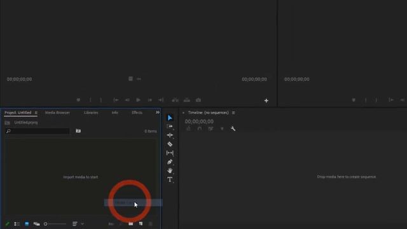Close the Timeline panel tab

point(183,113)
